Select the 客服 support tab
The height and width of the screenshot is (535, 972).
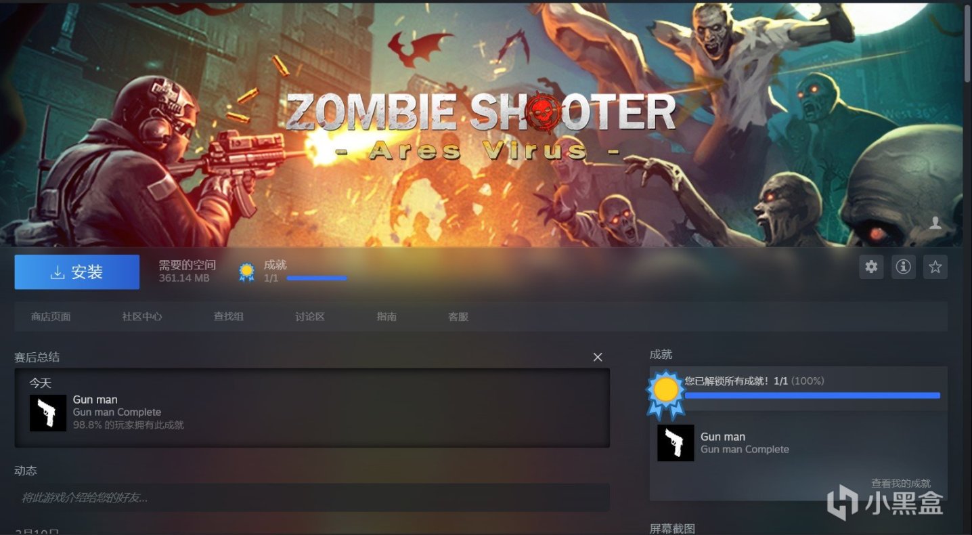point(458,316)
